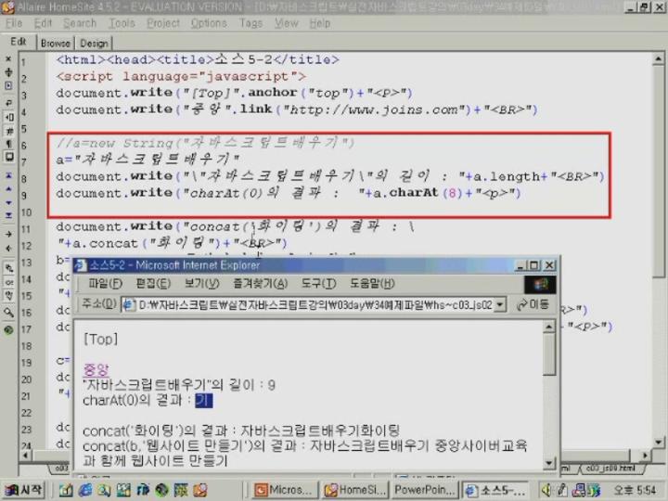Toggle the tag validation icon
The width and height of the screenshot is (668, 501).
coord(8,295)
